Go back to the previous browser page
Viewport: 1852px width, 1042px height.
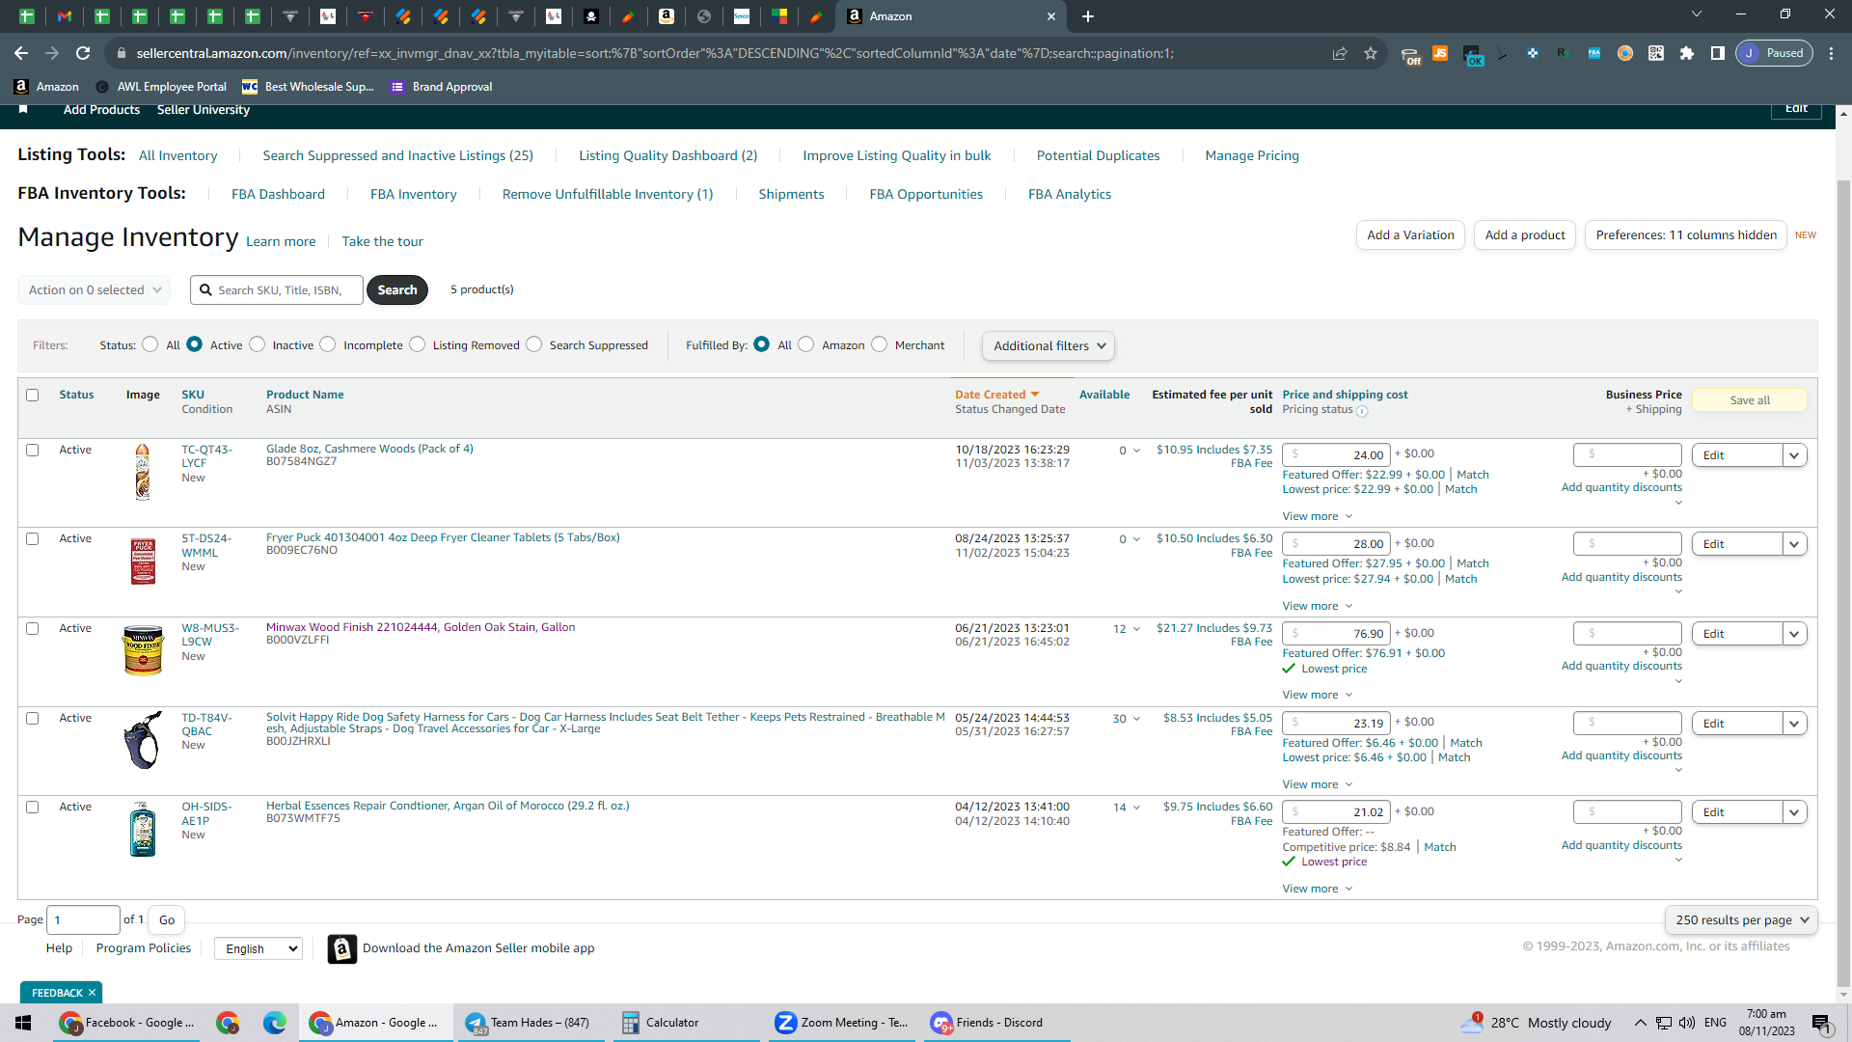21,53
